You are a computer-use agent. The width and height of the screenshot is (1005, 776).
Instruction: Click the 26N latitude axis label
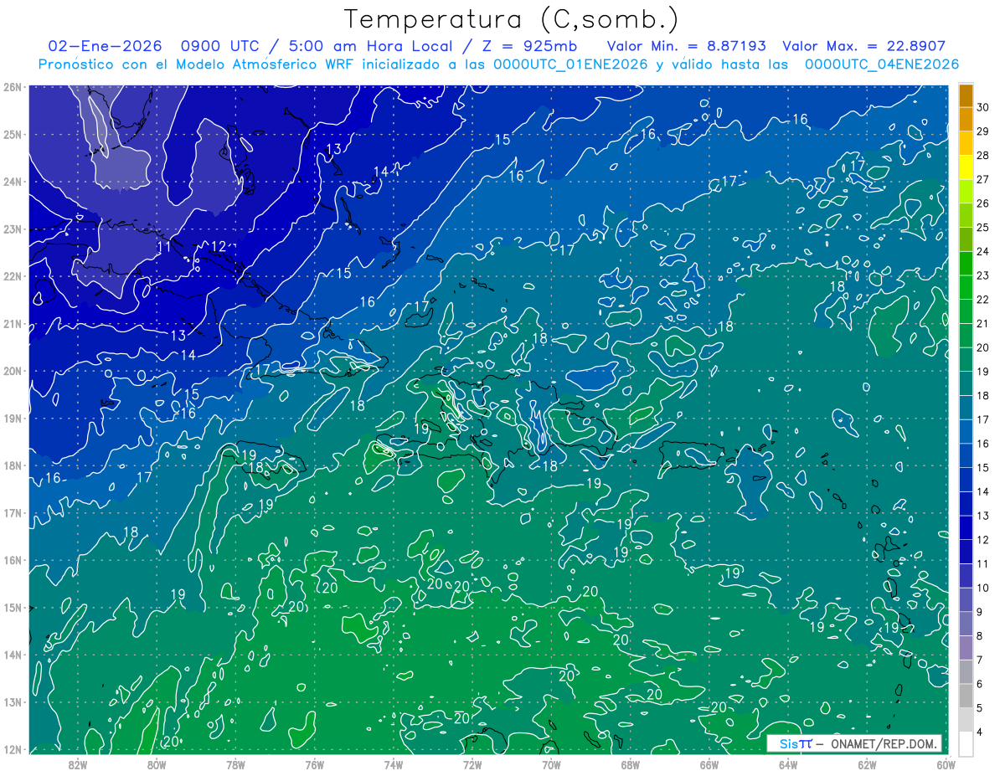click(x=12, y=86)
